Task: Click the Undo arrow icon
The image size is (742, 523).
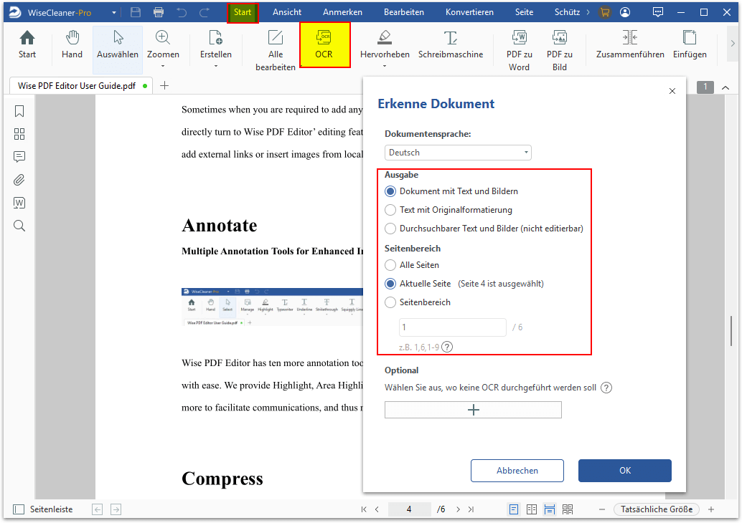Action: pos(182,12)
